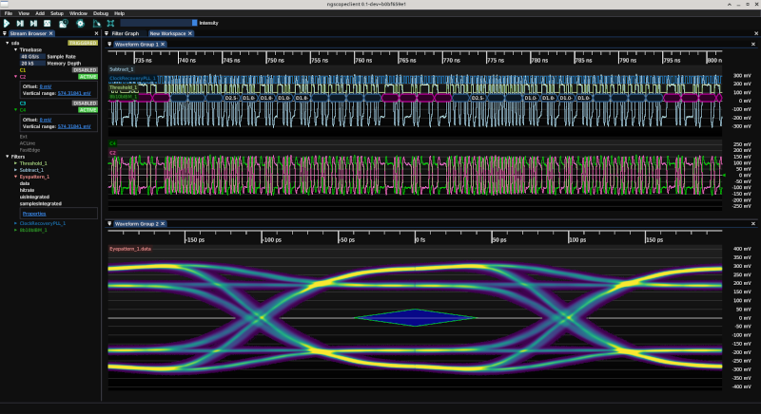Select the Eyepattern_1.data plot label
Image resolution: width=761 pixels, height=414 pixels.
130,249
